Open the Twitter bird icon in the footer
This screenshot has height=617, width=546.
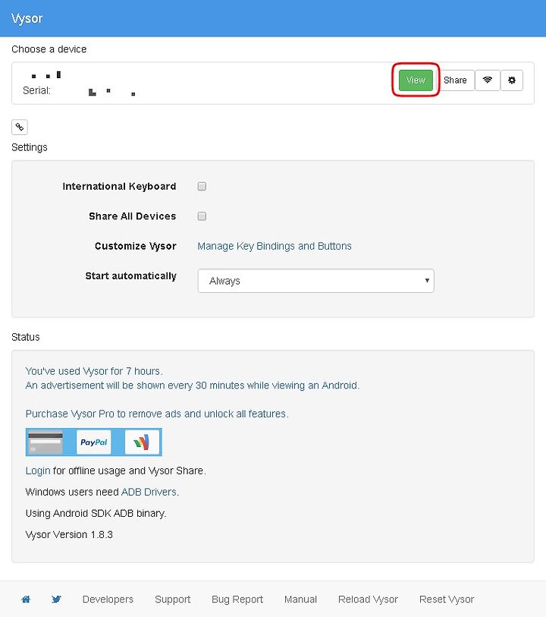[x=56, y=600]
